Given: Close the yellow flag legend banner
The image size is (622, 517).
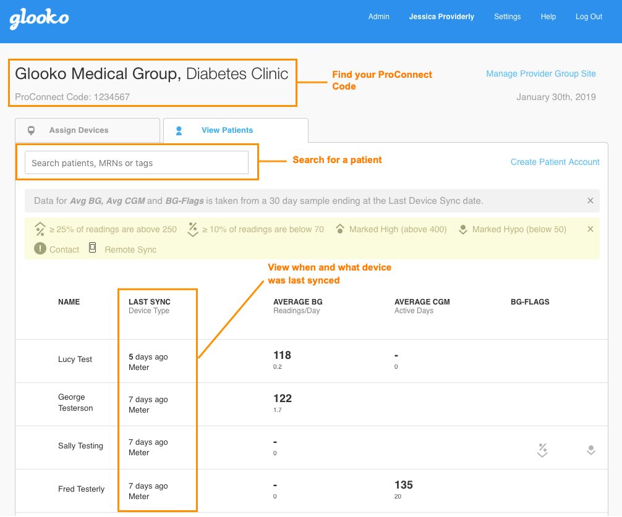Looking at the screenshot, I should coord(590,229).
